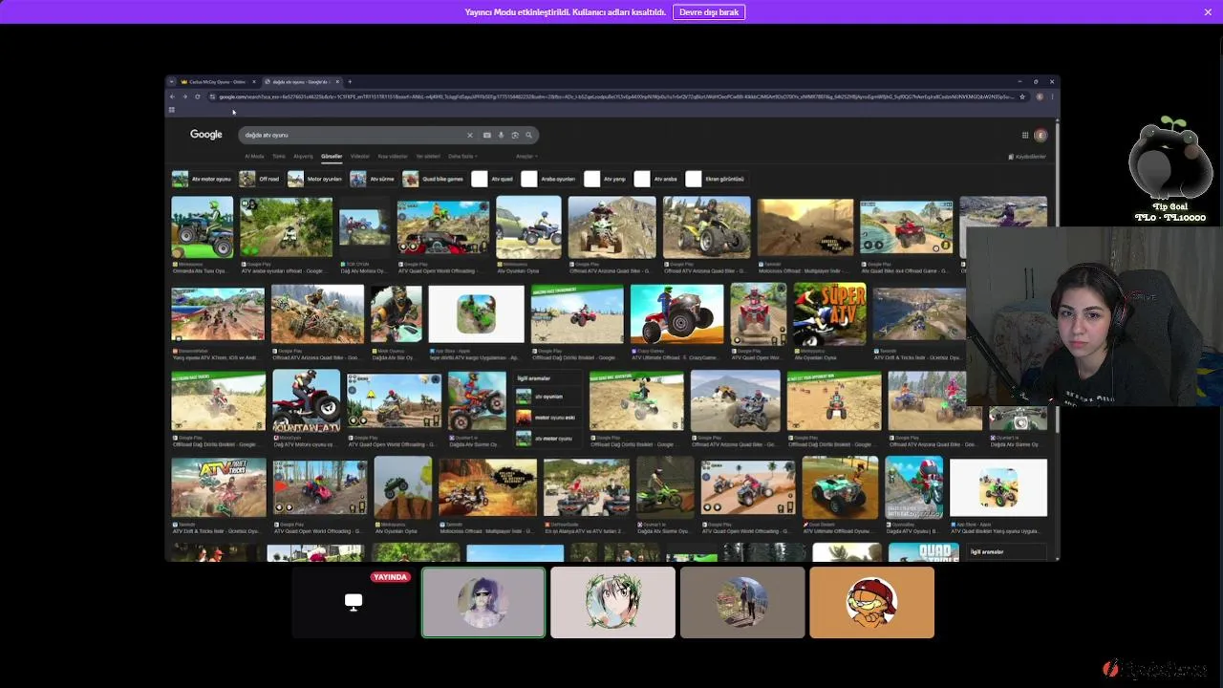This screenshot has width=1223, height=688.
Task: Open the red ATV on orange hill image
Action: [676, 313]
